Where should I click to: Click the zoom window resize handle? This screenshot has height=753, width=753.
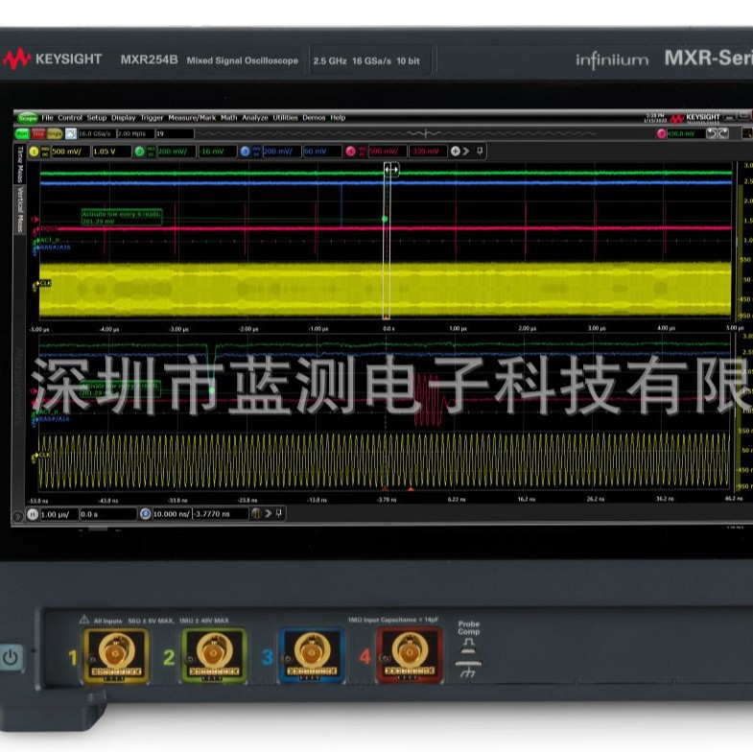click(391, 170)
